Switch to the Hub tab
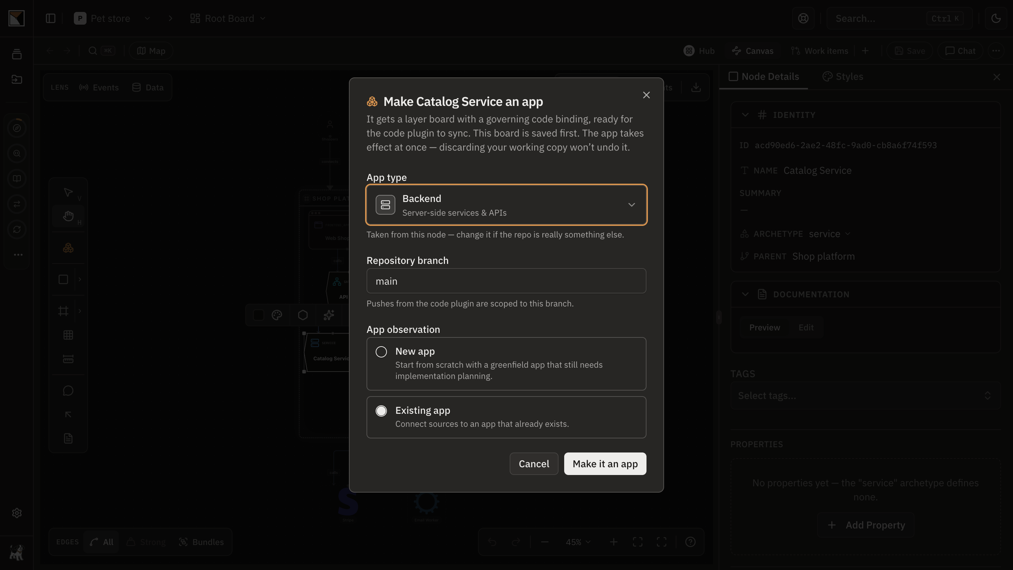 (x=699, y=51)
